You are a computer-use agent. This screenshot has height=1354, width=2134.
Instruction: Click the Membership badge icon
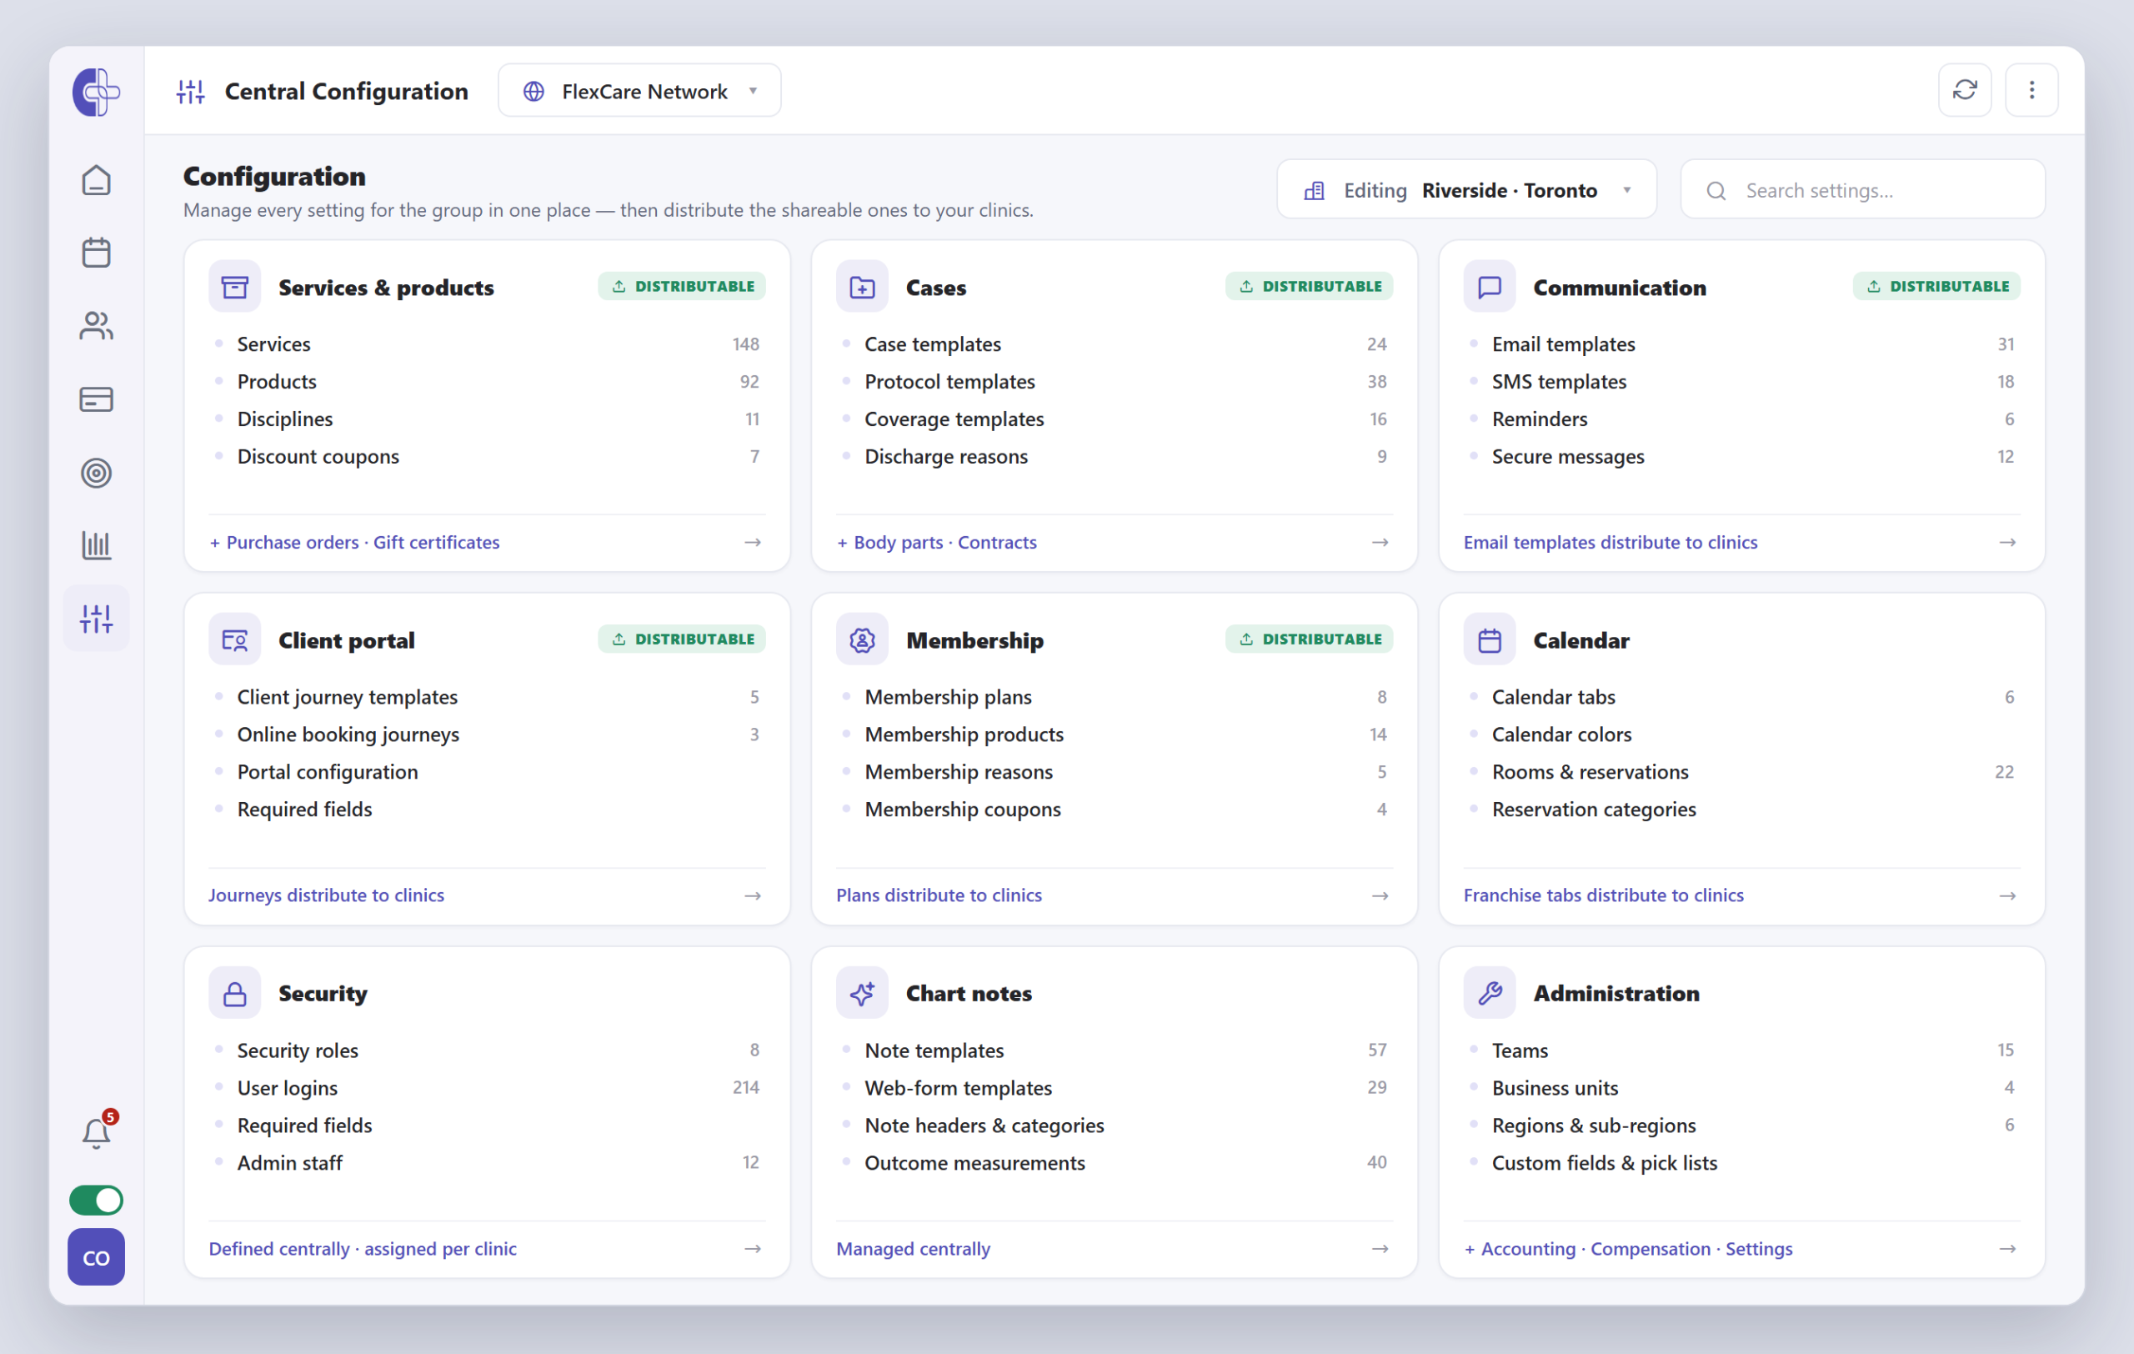(x=862, y=639)
